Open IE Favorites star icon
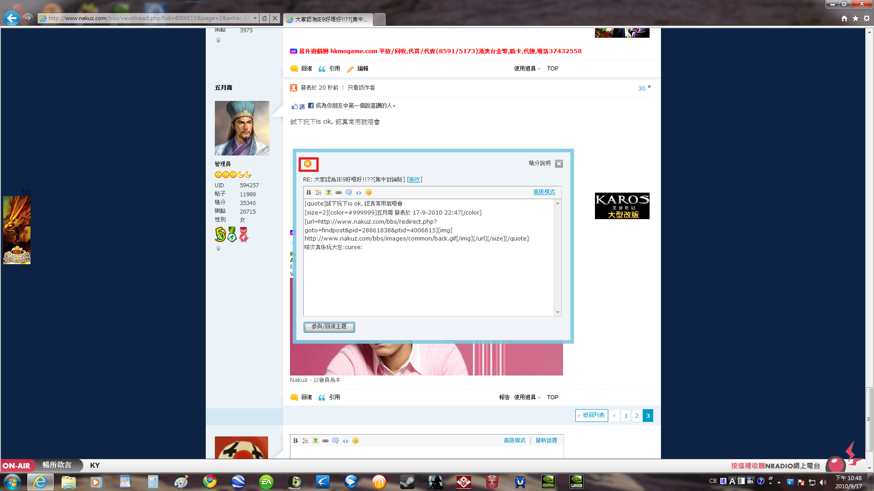 click(855, 18)
